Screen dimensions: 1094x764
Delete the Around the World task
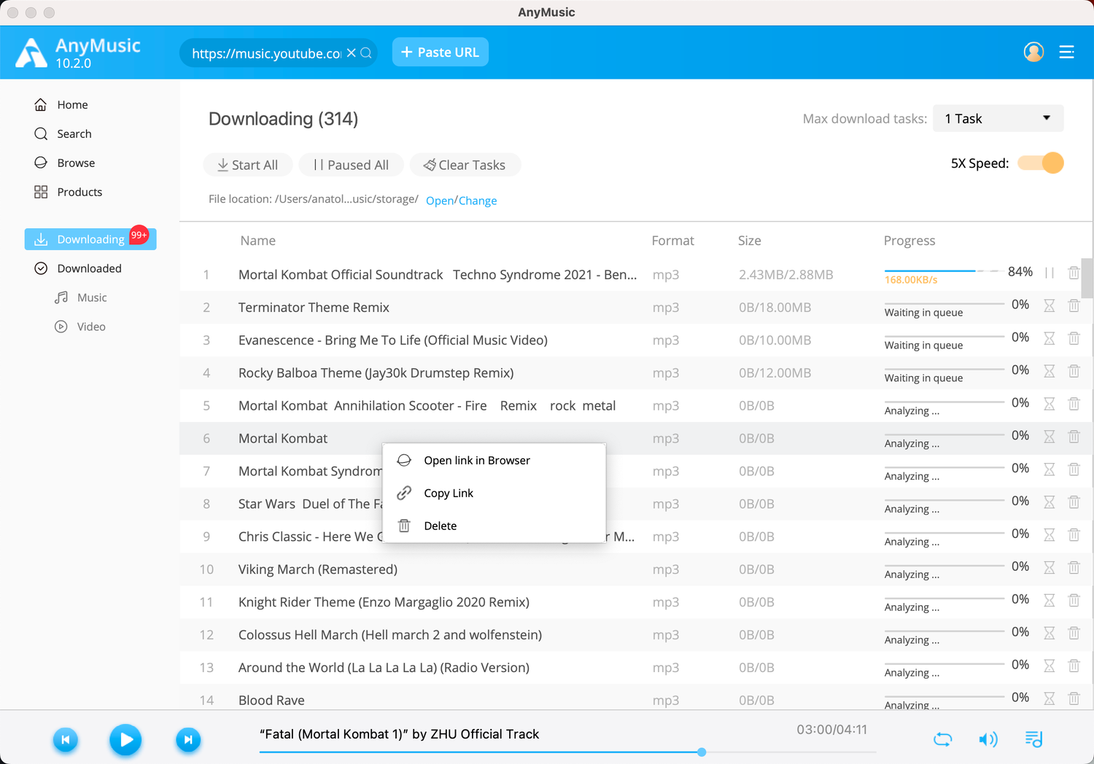tap(1074, 666)
